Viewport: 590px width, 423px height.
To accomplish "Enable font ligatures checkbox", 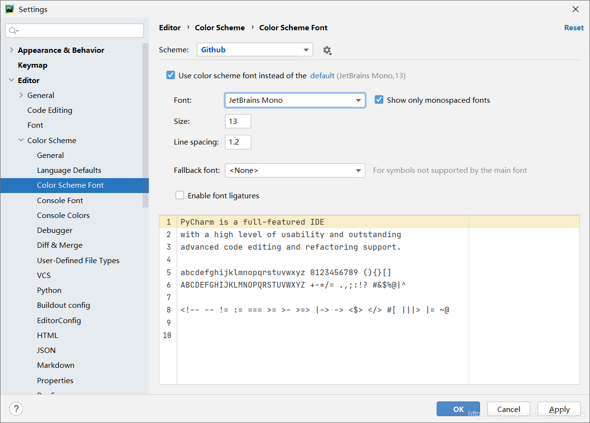I will 180,195.
